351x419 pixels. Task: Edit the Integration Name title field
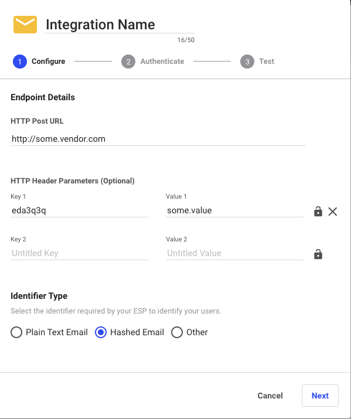[x=120, y=25]
